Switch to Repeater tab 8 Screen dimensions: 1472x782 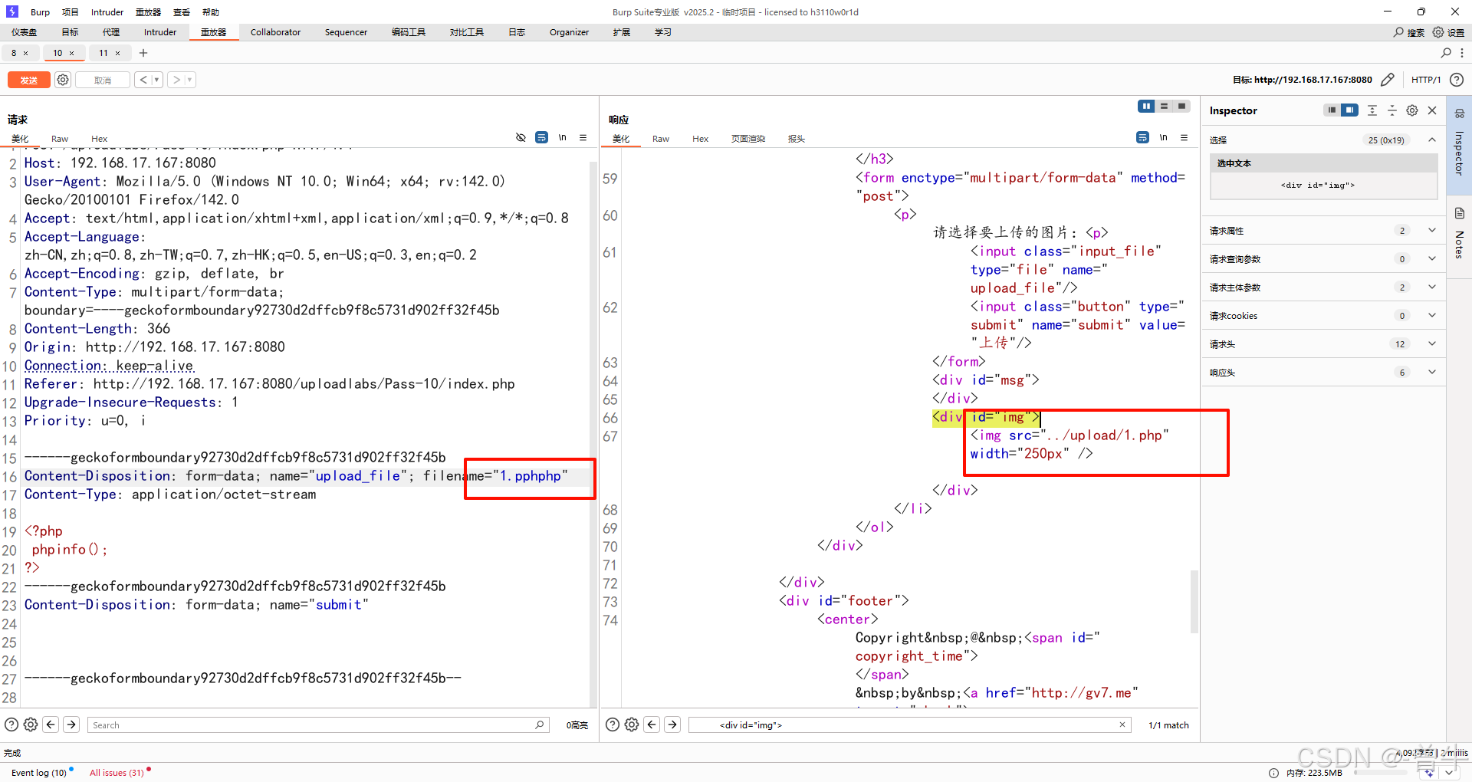point(14,53)
